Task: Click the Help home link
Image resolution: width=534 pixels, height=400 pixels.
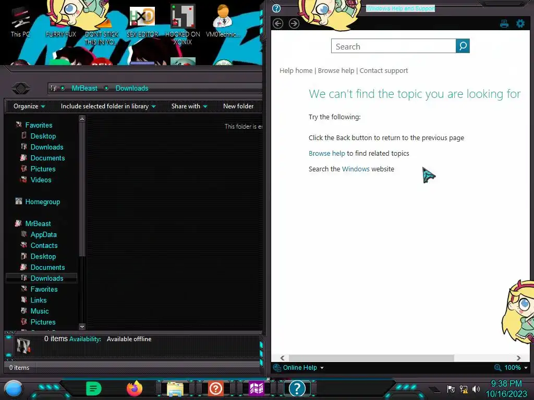Action: (x=296, y=70)
